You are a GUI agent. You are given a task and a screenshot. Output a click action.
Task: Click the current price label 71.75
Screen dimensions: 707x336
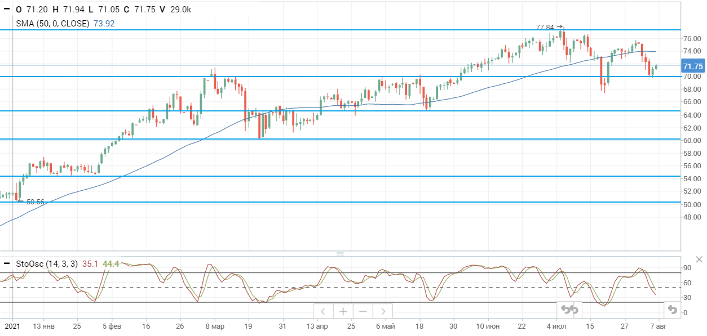692,66
